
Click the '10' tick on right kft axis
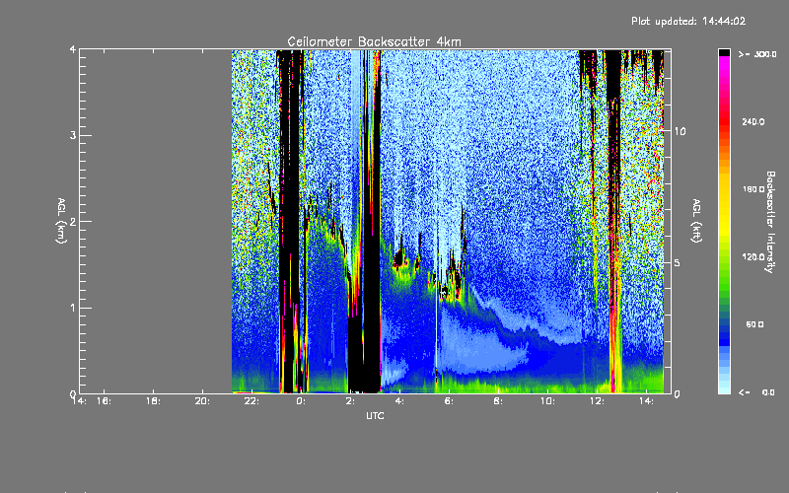click(x=680, y=131)
